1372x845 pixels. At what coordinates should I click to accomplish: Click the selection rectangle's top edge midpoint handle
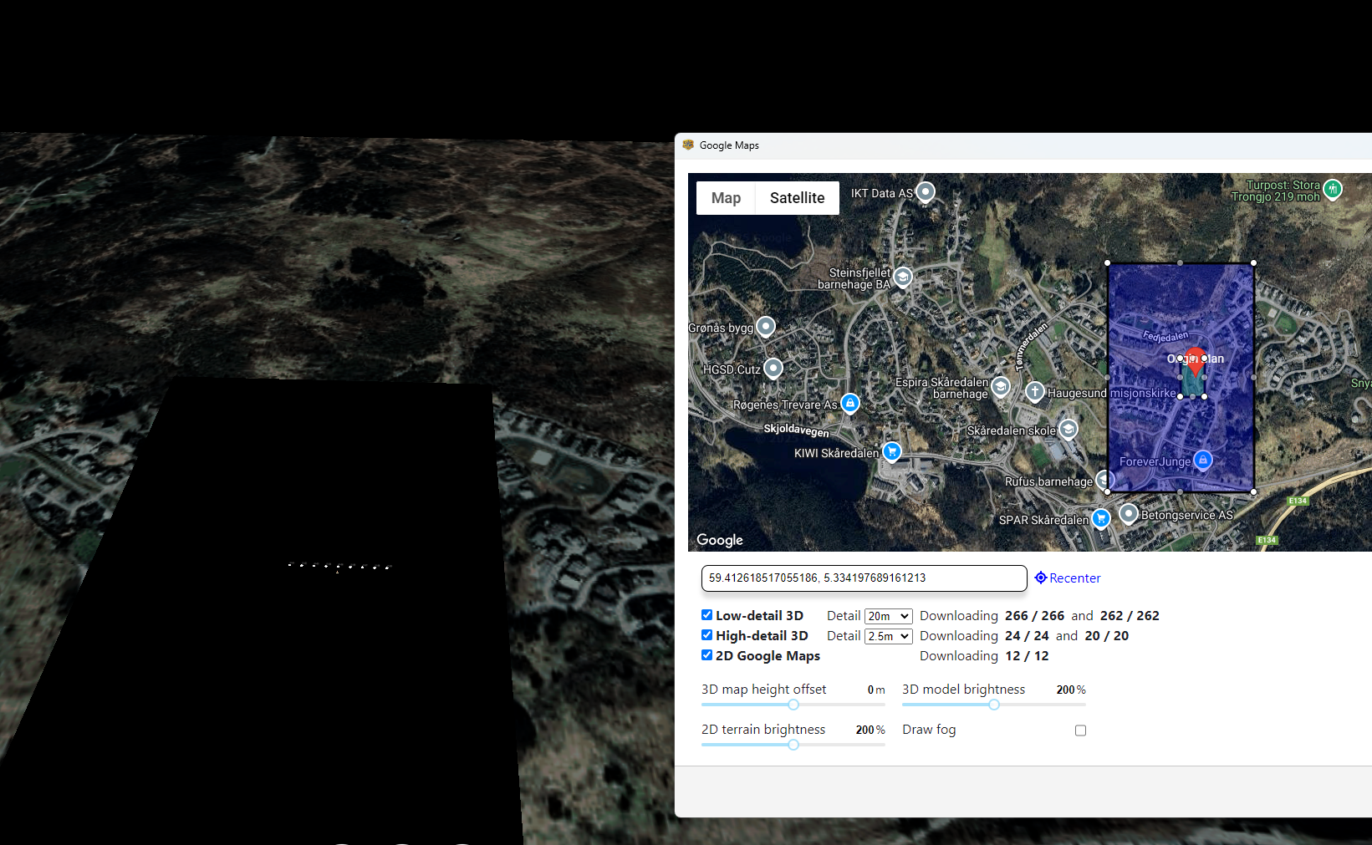coord(1181,263)
